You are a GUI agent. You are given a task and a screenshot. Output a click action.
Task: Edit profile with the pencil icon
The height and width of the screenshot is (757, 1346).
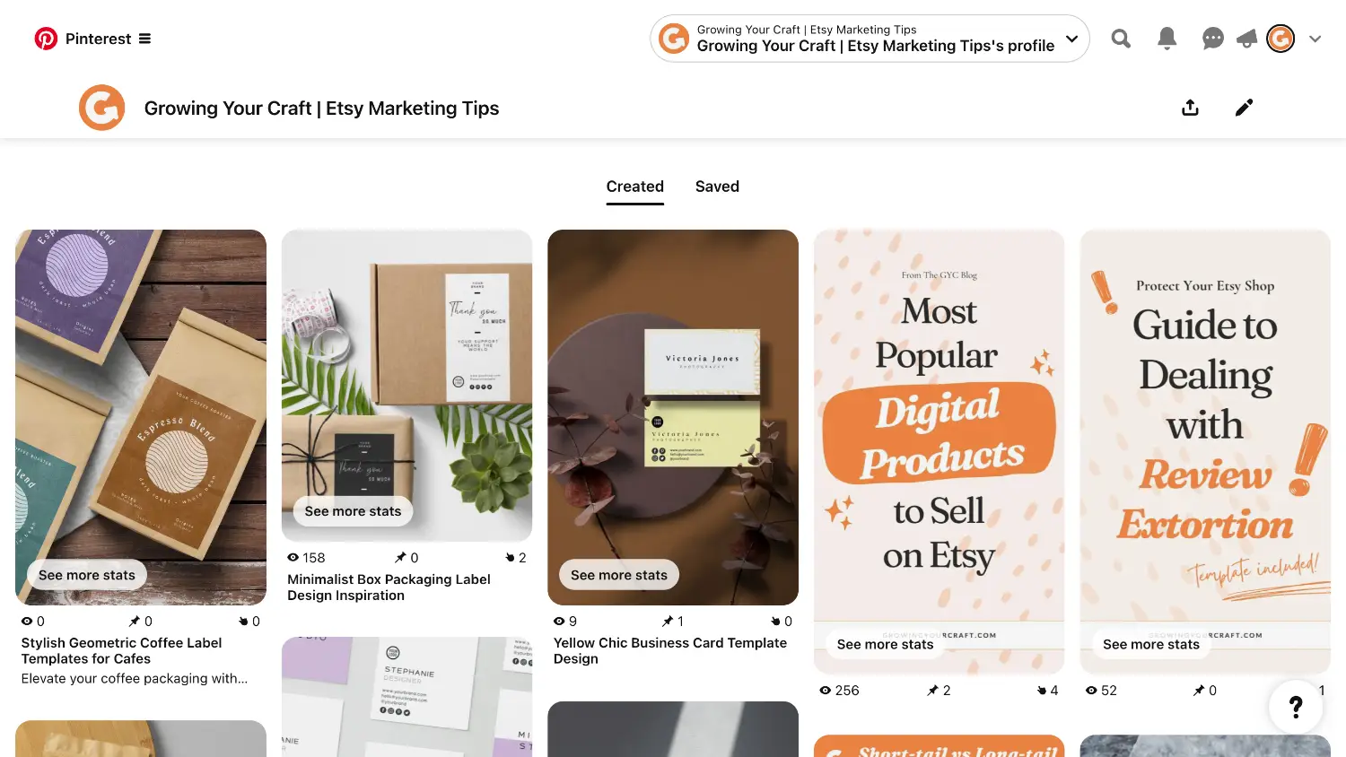pyautogui.click(x=1244, y=108)
